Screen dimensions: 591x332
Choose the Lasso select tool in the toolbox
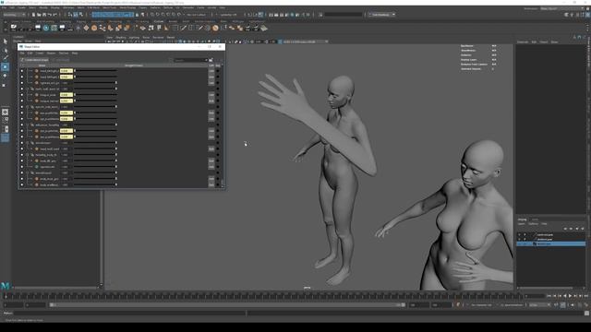5,50
